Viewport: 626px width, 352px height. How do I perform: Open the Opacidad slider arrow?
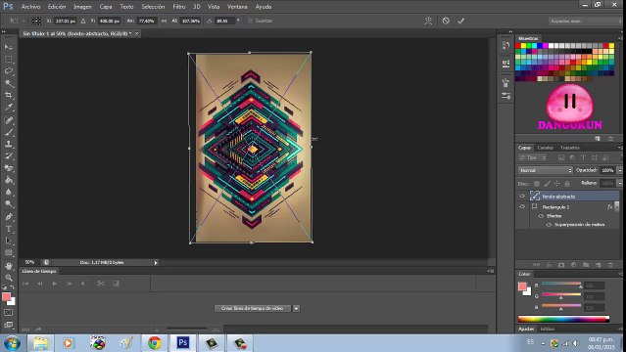[x=619, y=170]
